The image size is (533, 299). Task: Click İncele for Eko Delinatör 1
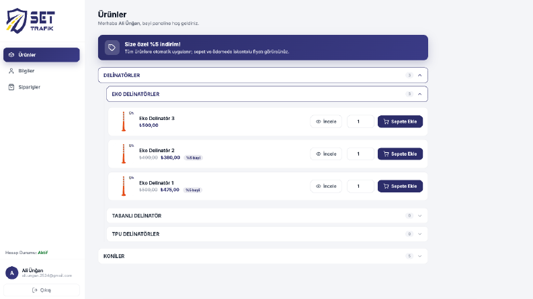tap(326, 186)
